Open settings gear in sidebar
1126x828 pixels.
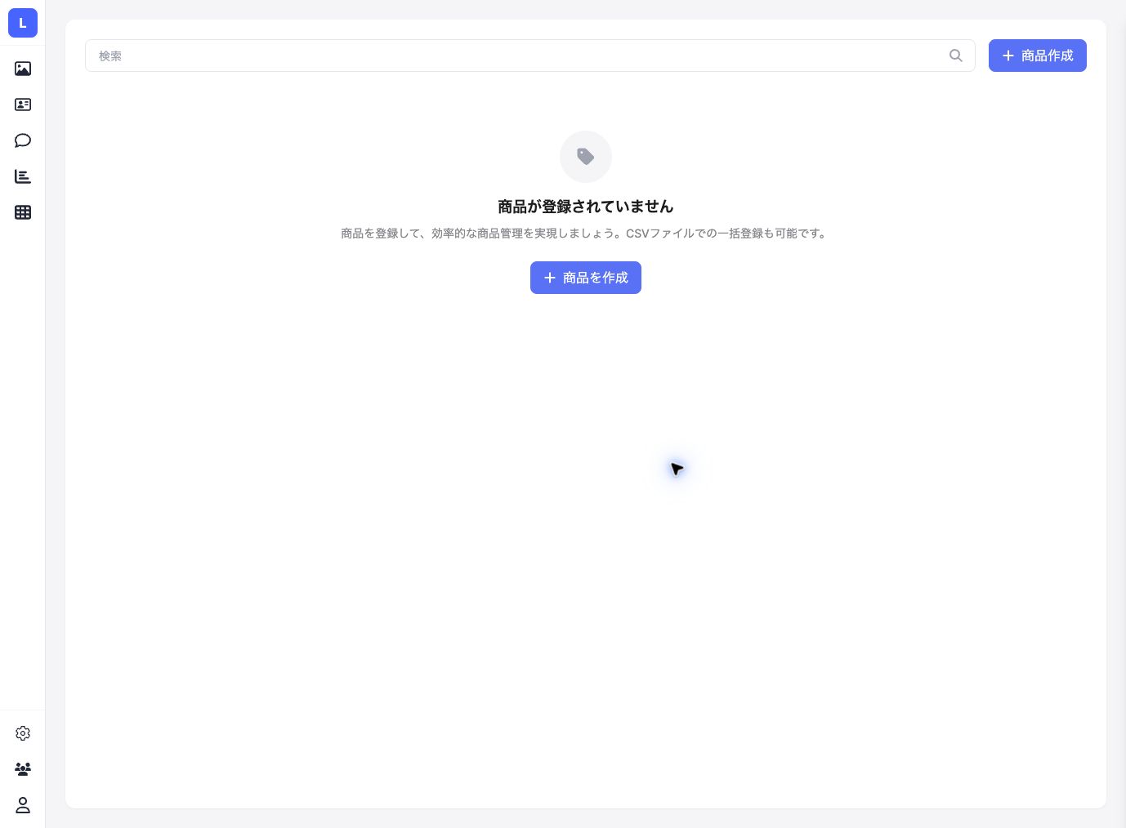pos(23,733)
